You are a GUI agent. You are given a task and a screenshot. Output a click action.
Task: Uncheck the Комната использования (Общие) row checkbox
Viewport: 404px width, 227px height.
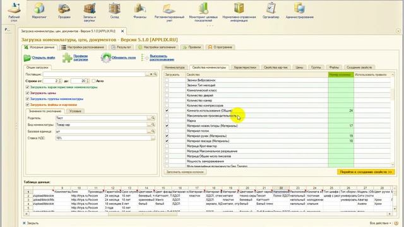(x=167, y=111)
